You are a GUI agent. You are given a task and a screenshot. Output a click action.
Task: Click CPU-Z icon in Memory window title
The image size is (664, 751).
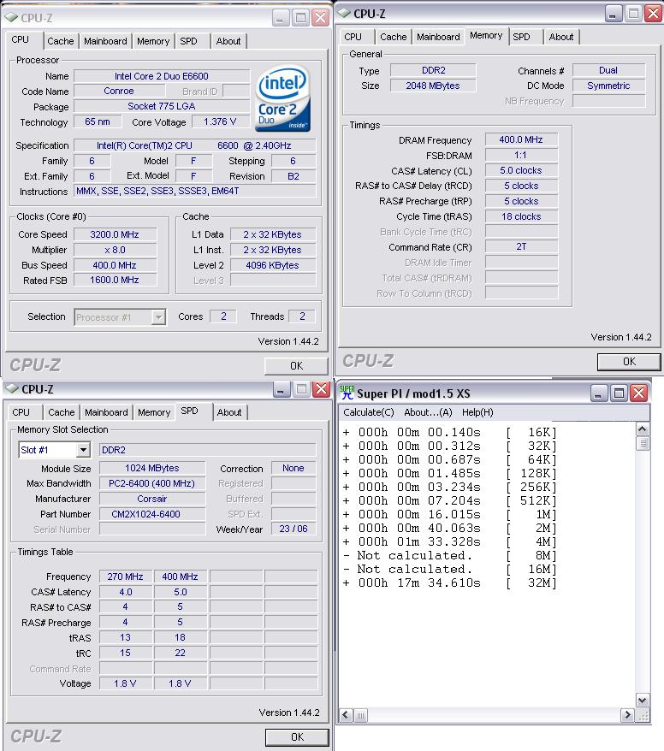pyautogui.click(x=344, y=14)
